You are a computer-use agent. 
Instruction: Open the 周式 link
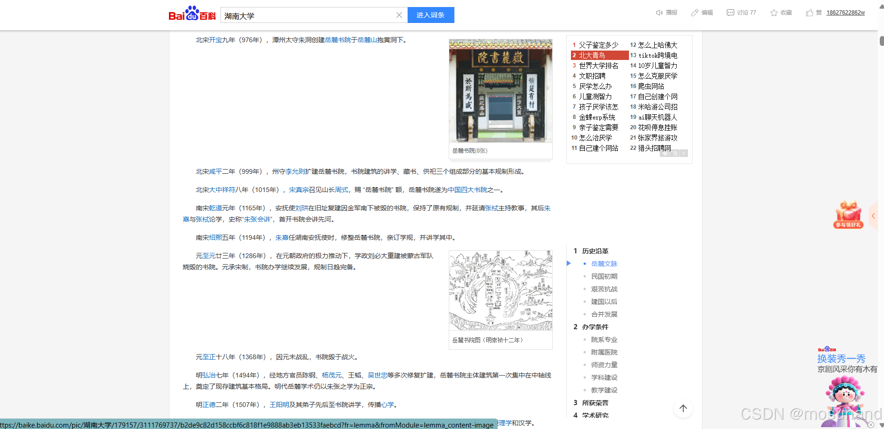point(342,190)
